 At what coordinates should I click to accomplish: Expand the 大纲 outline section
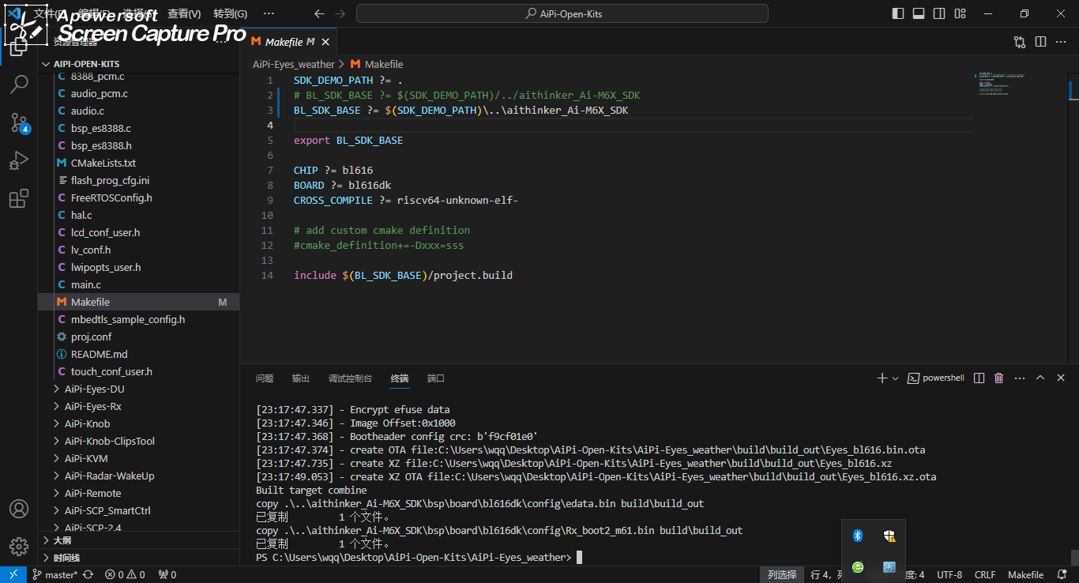click(x=138, y=540)
